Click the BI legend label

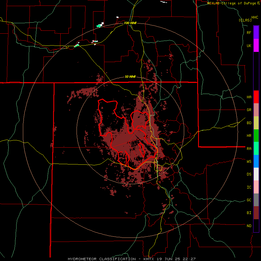[249, 213]
